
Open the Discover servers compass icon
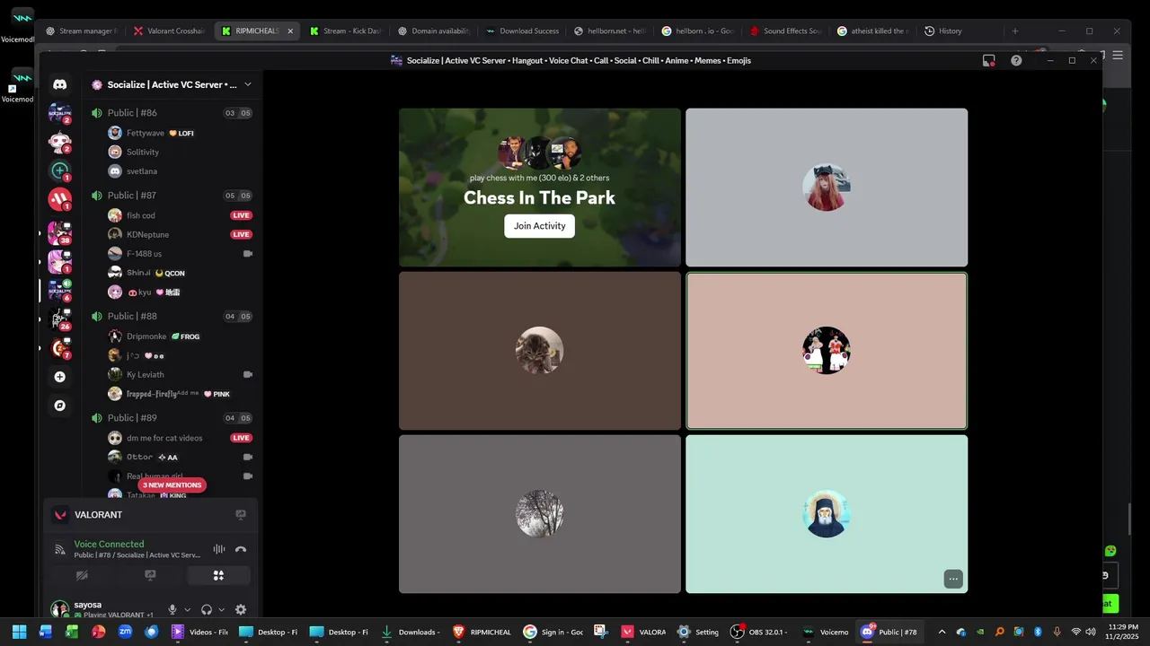pyautogui.click(x=59, y=406)
